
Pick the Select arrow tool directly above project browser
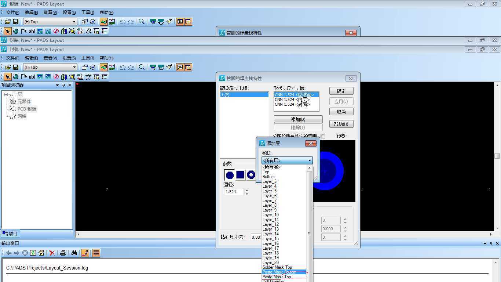[x=7, y=77]
